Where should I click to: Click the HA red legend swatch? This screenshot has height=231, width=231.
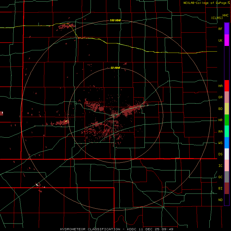(227, 86)
